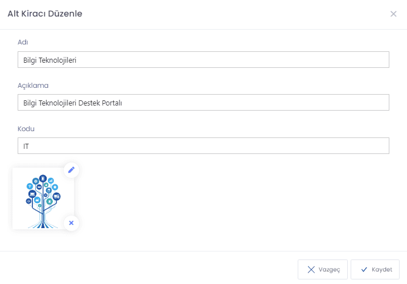
Task: Click the X icon inside Vazgeç
Action: tap(311, 269)
